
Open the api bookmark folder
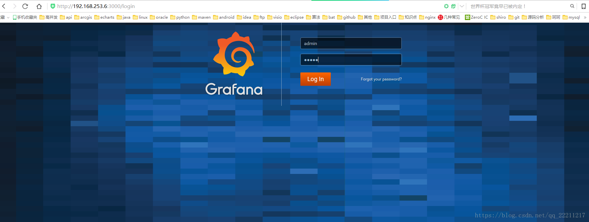pos(66,17)
